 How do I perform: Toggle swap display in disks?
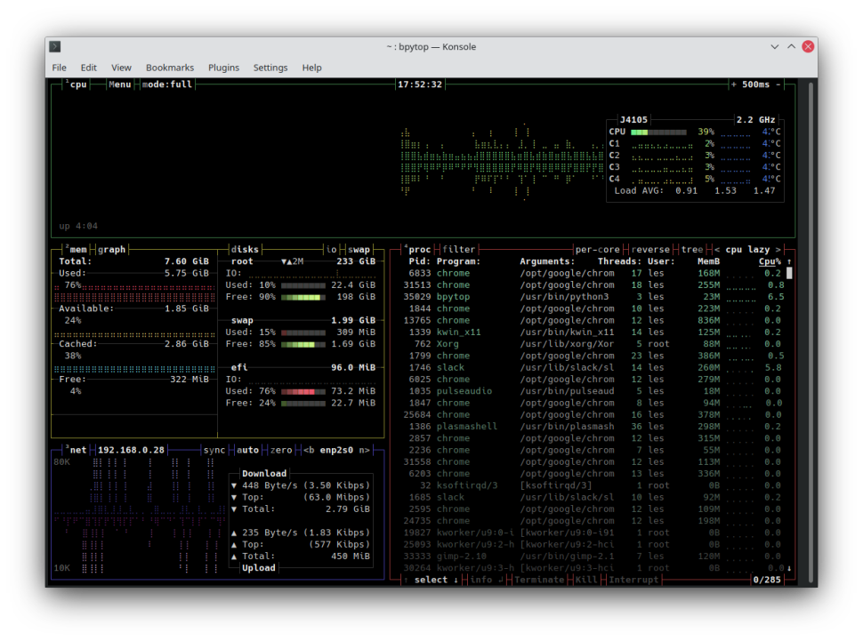[x=359, y=249]
